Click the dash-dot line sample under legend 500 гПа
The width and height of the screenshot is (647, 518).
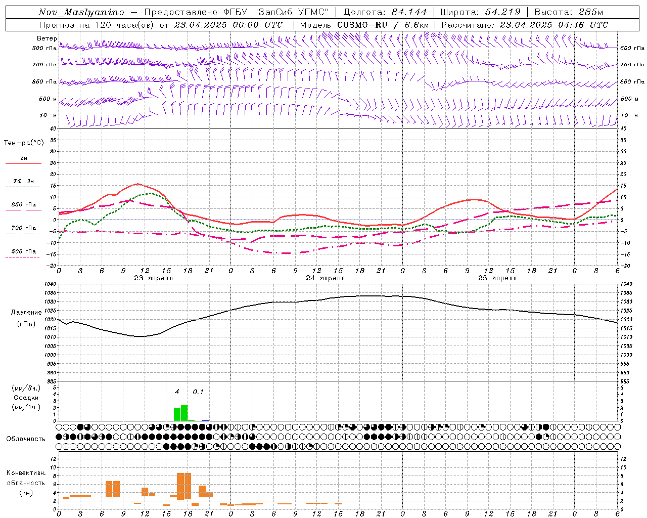pos(23,257)
